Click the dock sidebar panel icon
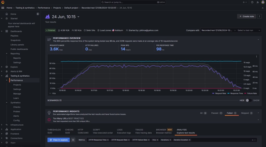 tap(38, 14)
